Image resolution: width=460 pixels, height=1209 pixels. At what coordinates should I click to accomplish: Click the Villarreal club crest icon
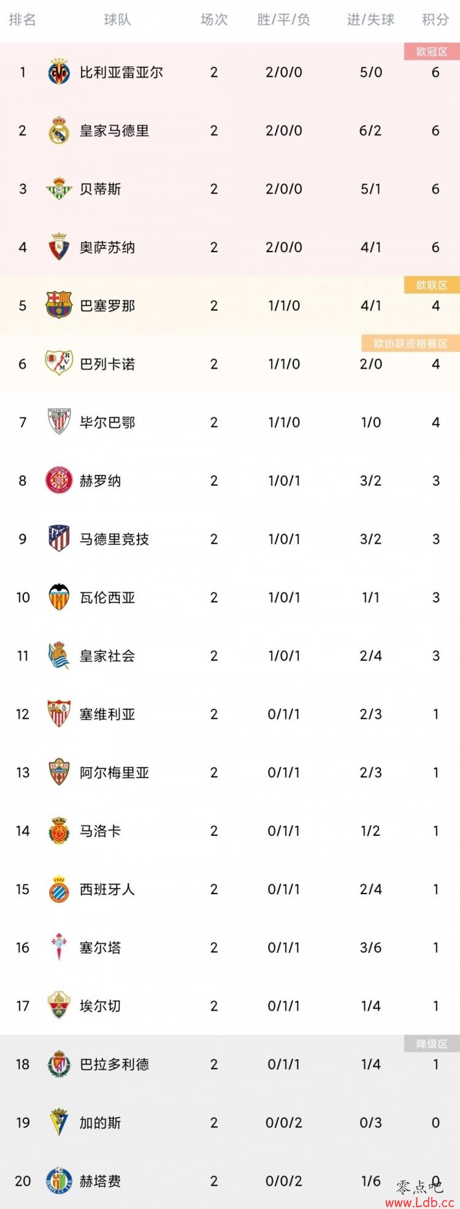[x=59, y=72]
